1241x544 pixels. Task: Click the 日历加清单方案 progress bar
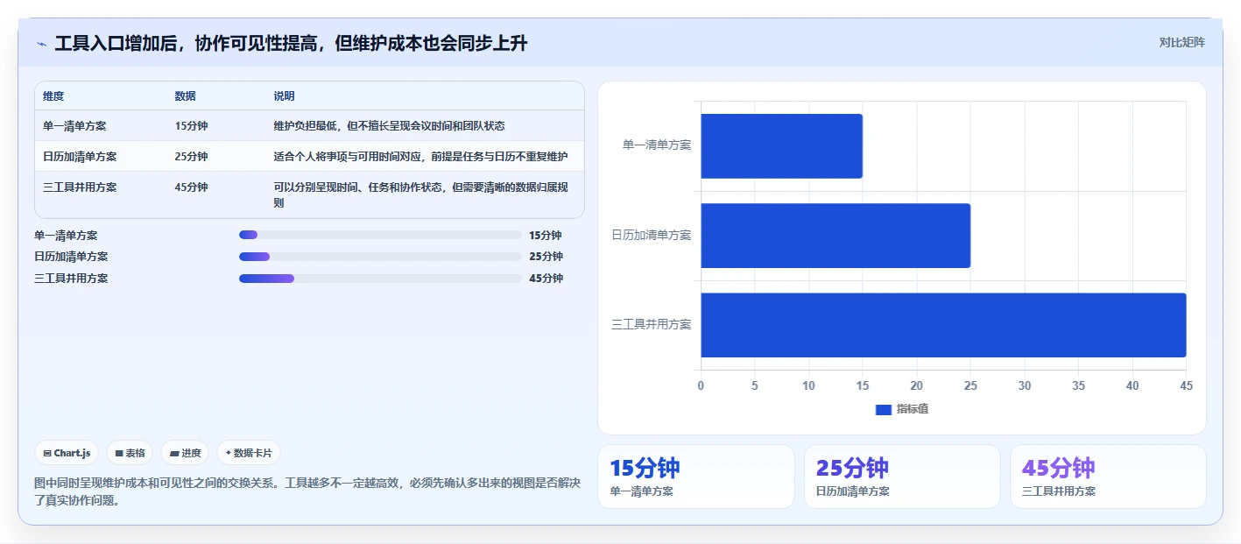click(x=380, y=257)
